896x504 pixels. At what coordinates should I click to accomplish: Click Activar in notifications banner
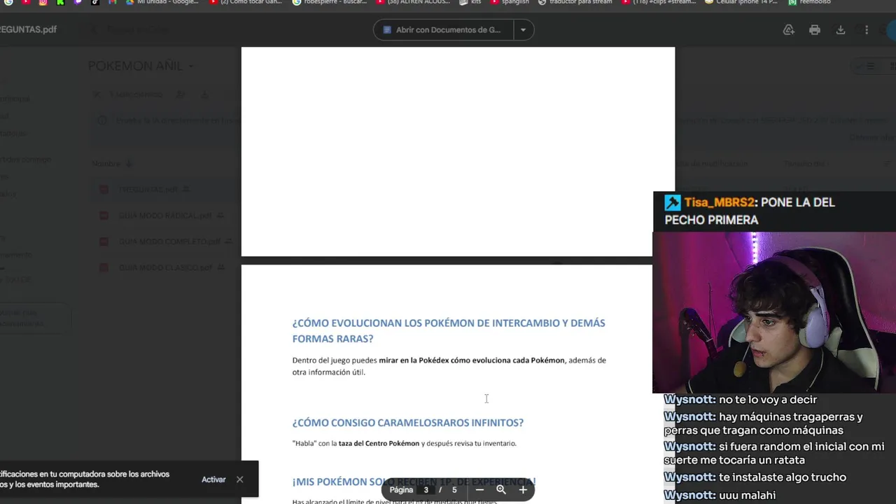click(x=213, y=479)
